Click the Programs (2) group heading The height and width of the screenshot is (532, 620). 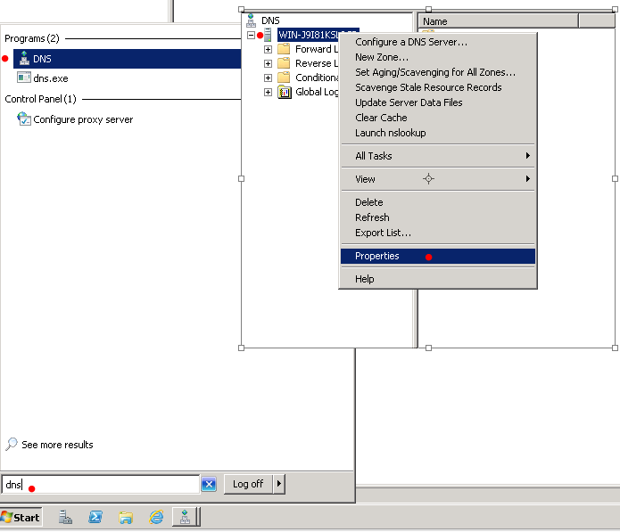point(32,38)
